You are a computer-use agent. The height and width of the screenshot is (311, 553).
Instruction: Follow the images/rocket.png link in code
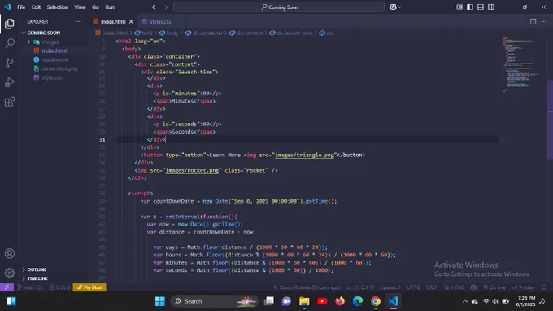tap(192, 170)
